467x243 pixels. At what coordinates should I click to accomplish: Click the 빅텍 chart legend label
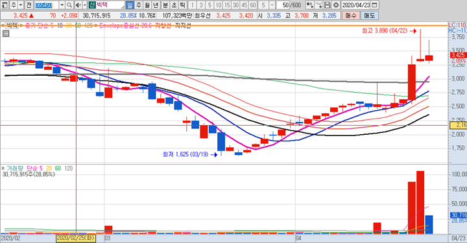(12, 25)
